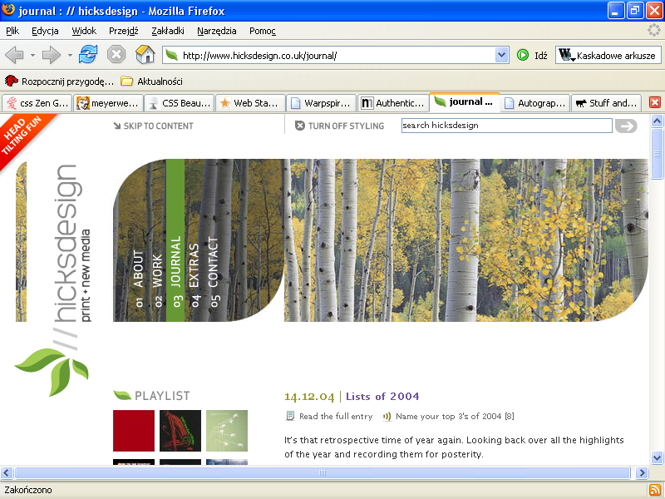Click the horizontal scrollbar left arrow

7,472
